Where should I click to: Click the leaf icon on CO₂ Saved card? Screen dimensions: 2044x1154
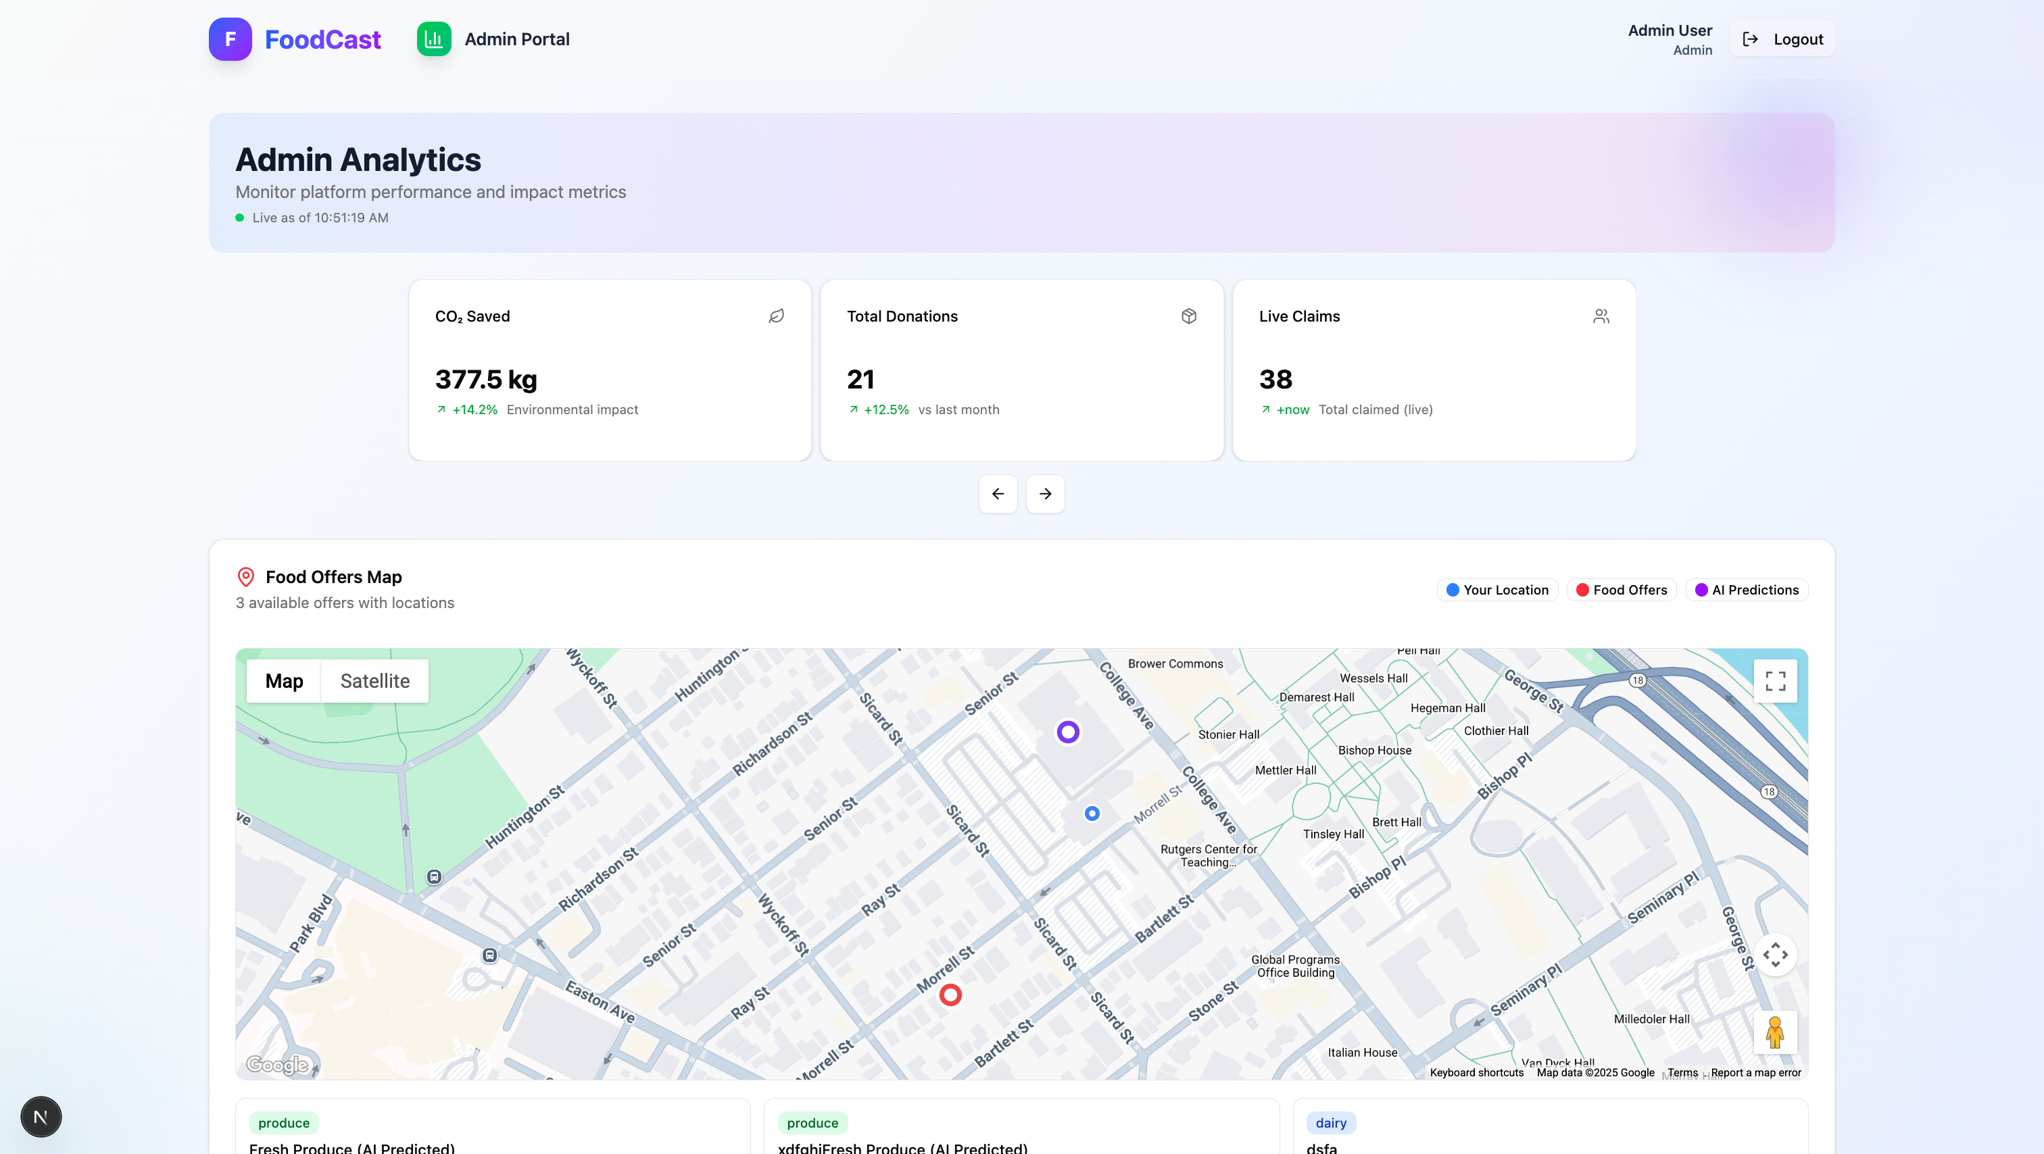pos(776,316)
